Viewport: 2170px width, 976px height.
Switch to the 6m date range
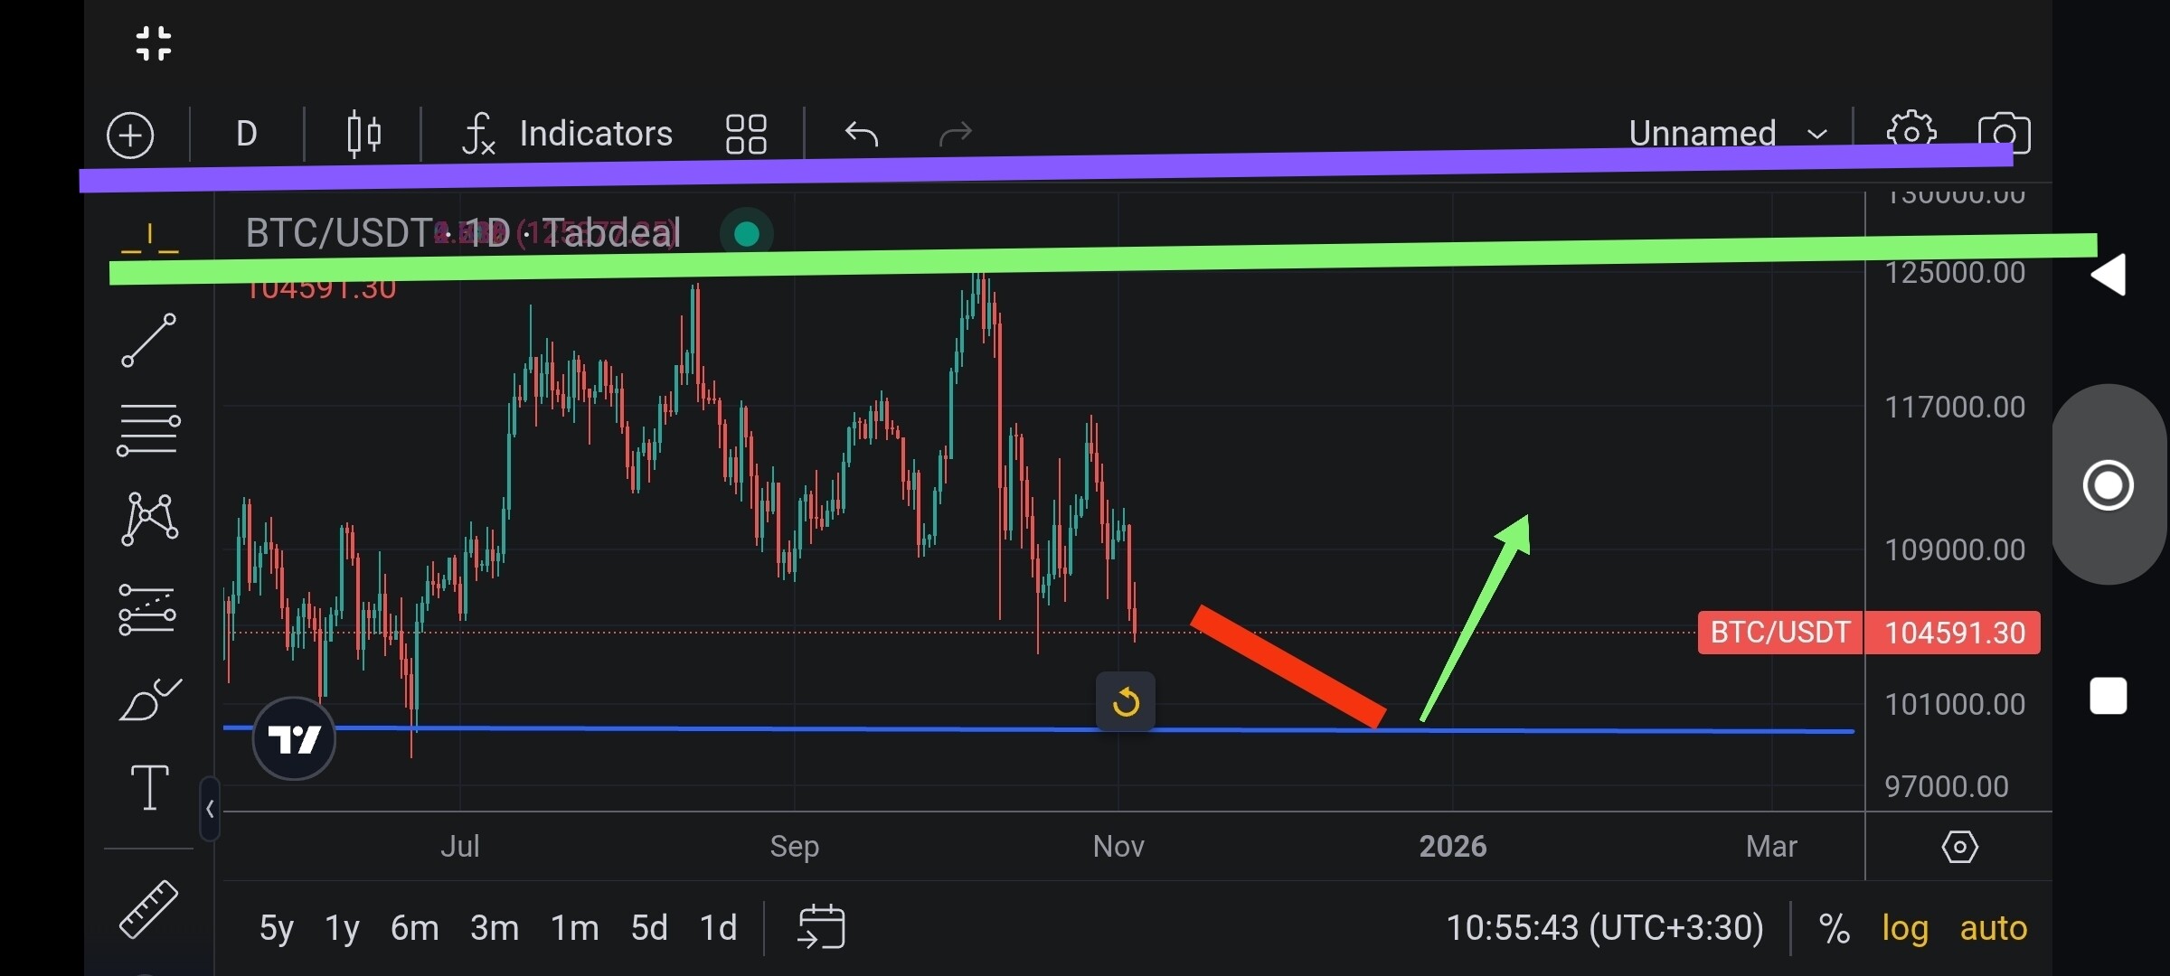click(414, 928)
